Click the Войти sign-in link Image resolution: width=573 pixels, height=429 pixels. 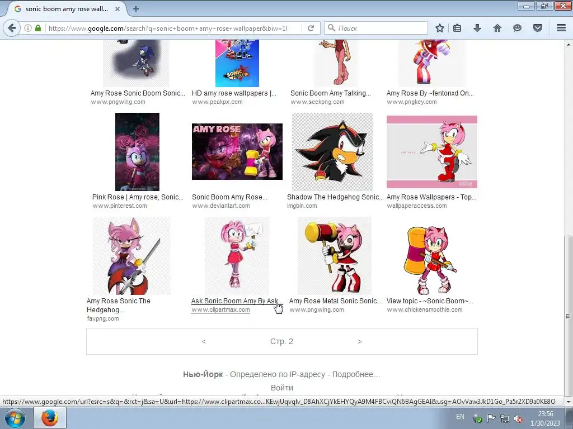(282, 388)
